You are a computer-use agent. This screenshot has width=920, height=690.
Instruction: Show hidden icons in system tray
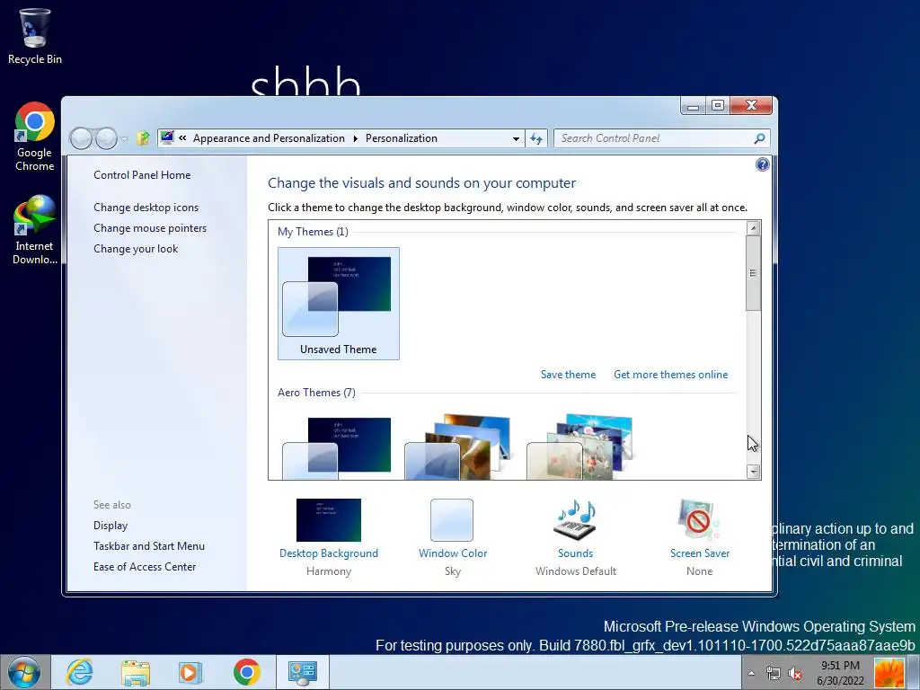click(x=751, y=674)
